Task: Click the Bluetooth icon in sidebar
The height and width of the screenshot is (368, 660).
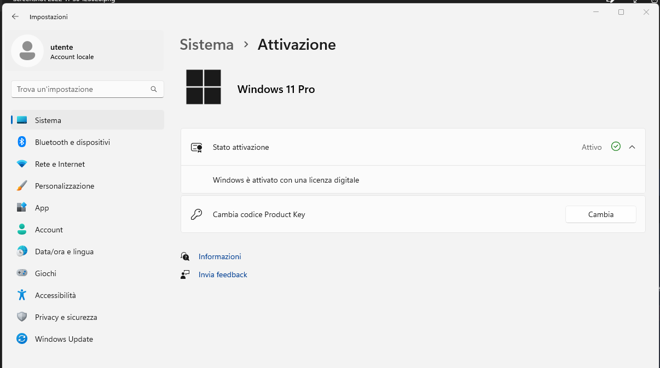Action: pos(22,142)
